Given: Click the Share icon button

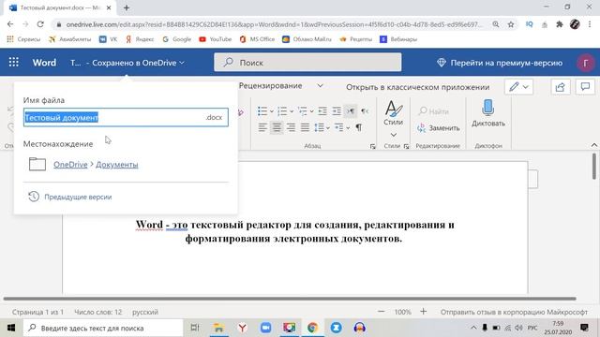Looking at the screenshot, I should point(561,87).
